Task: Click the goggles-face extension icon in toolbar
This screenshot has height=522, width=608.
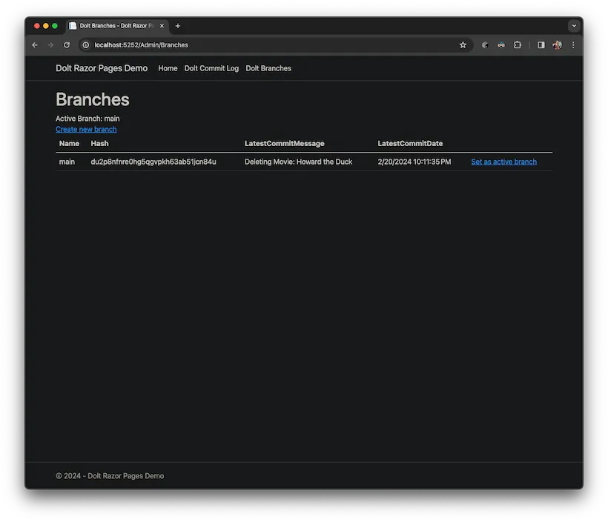Action: pos(500,44)
